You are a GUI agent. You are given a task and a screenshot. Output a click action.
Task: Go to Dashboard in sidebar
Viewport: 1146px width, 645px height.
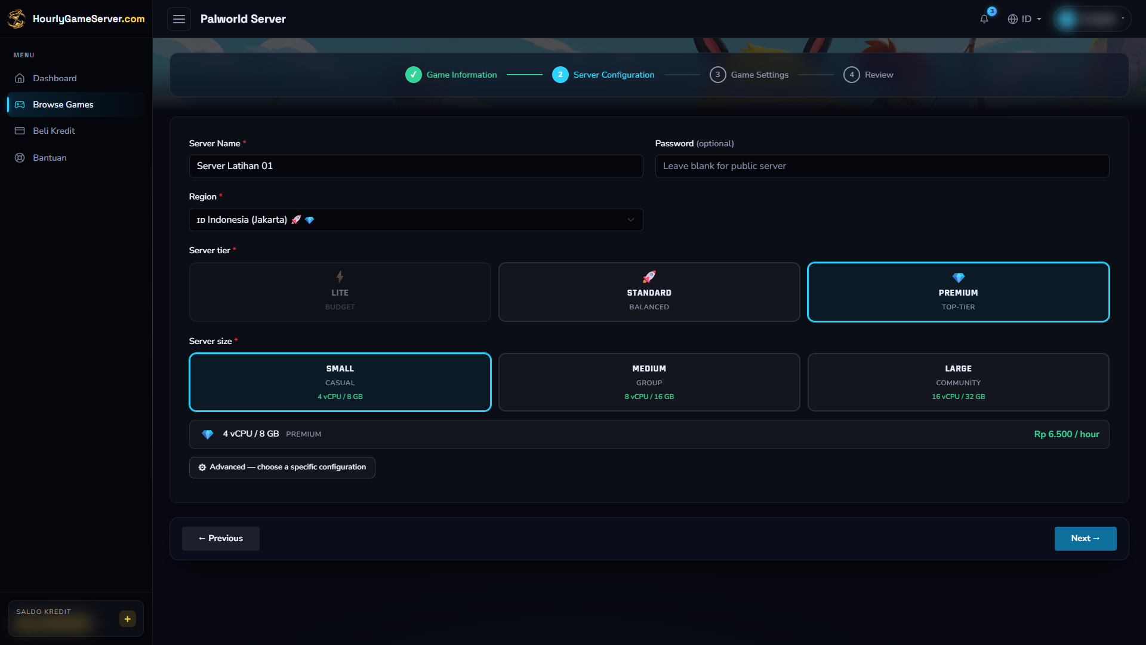[76, 78]
